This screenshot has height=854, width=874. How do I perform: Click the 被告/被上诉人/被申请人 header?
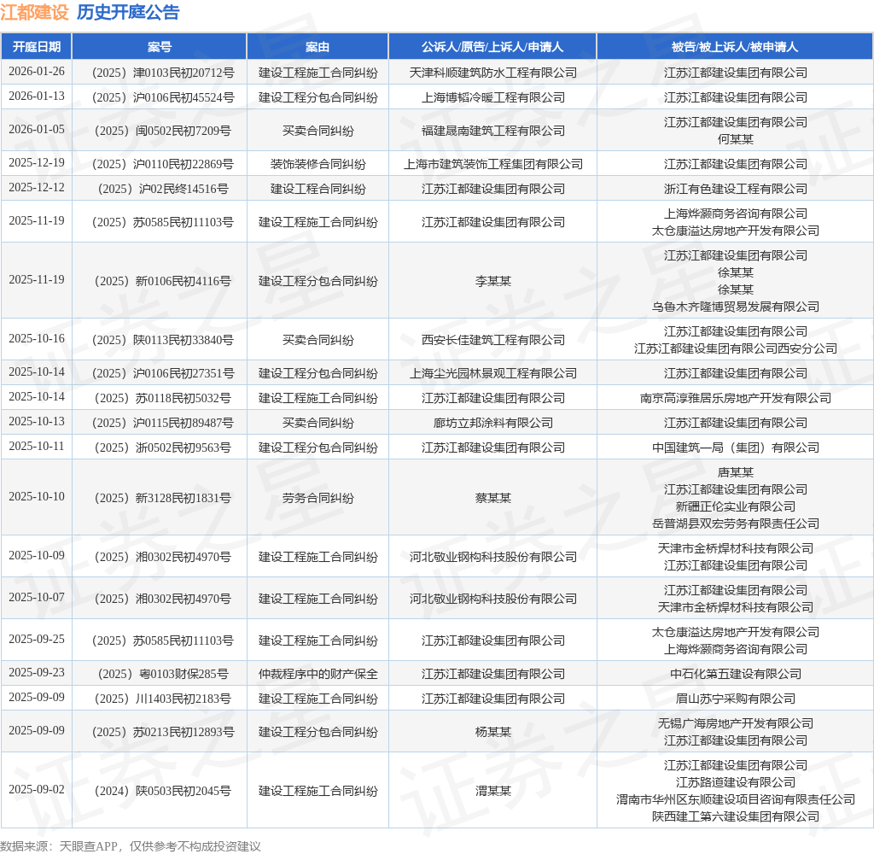click(x=735, y=47)
